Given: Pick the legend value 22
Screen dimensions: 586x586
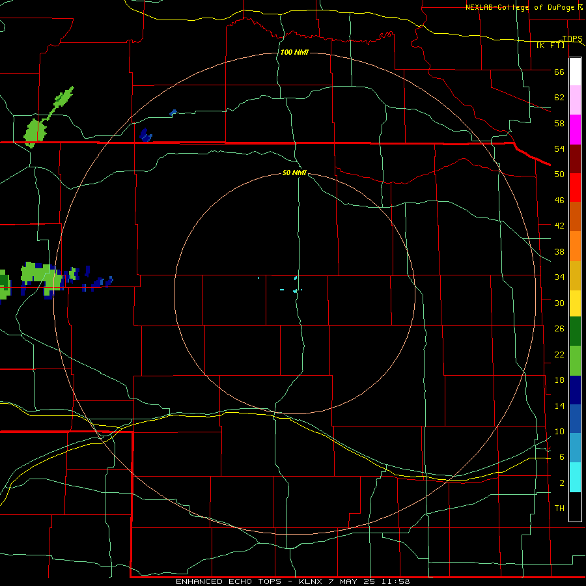Looking at the screenshot, I should (559, 354).
